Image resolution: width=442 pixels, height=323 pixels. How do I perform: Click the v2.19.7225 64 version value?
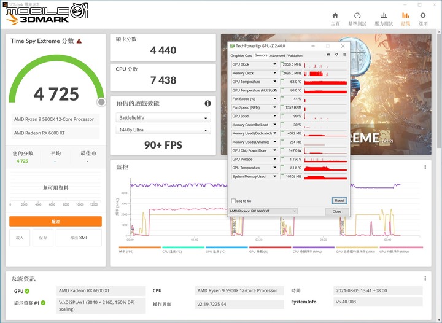(x=239, y=304)
